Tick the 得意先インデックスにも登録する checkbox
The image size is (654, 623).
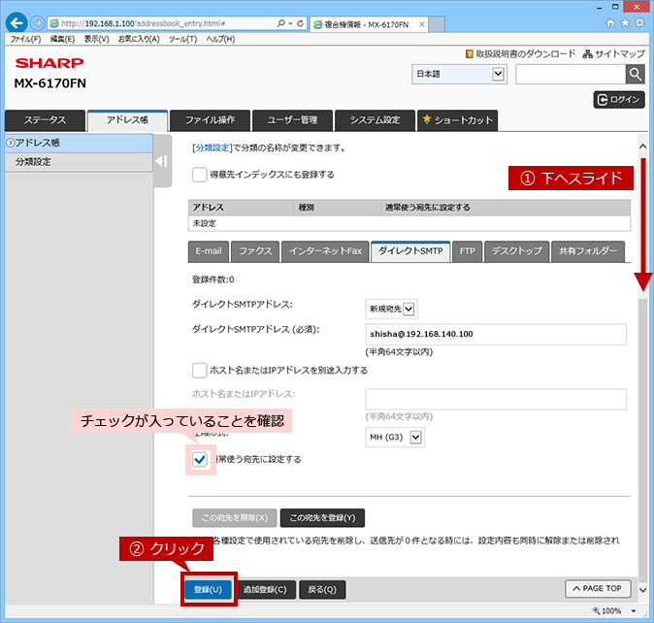click(x=199, y=175)
